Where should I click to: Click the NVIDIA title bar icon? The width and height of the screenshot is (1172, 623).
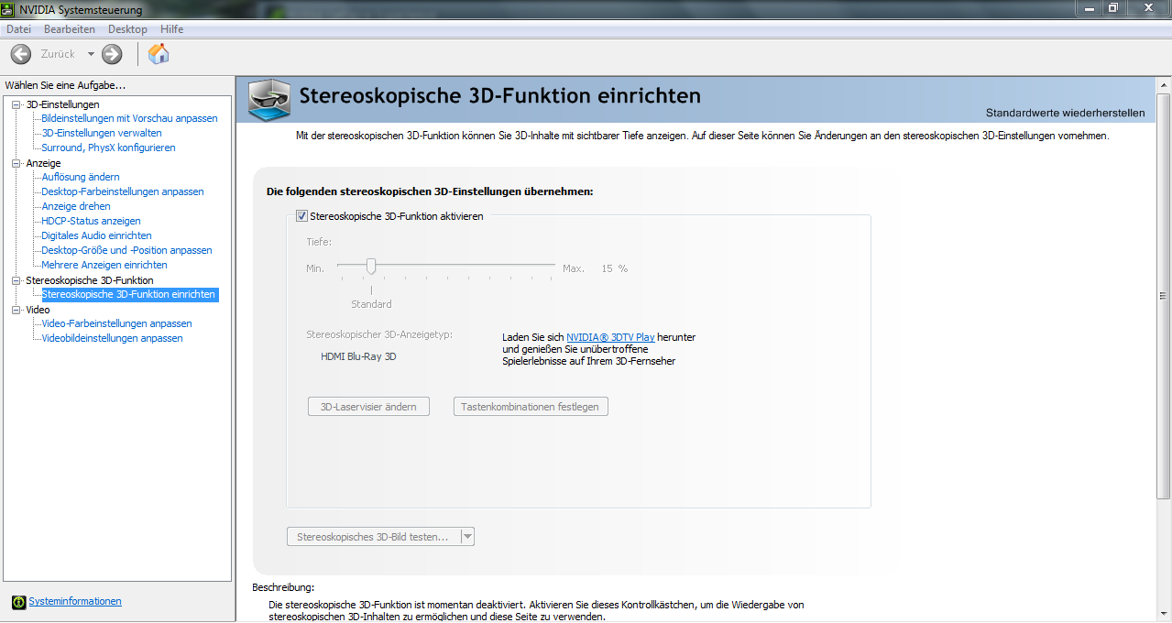click(x=9, y=9)
